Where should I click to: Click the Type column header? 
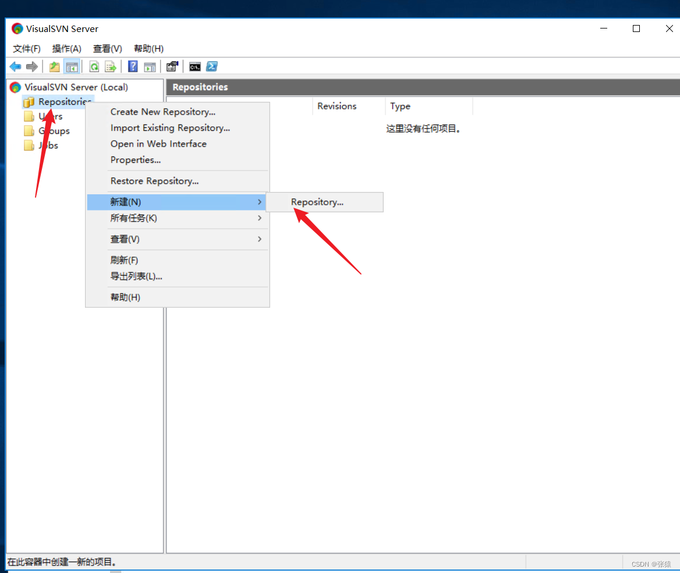[401, 106]
